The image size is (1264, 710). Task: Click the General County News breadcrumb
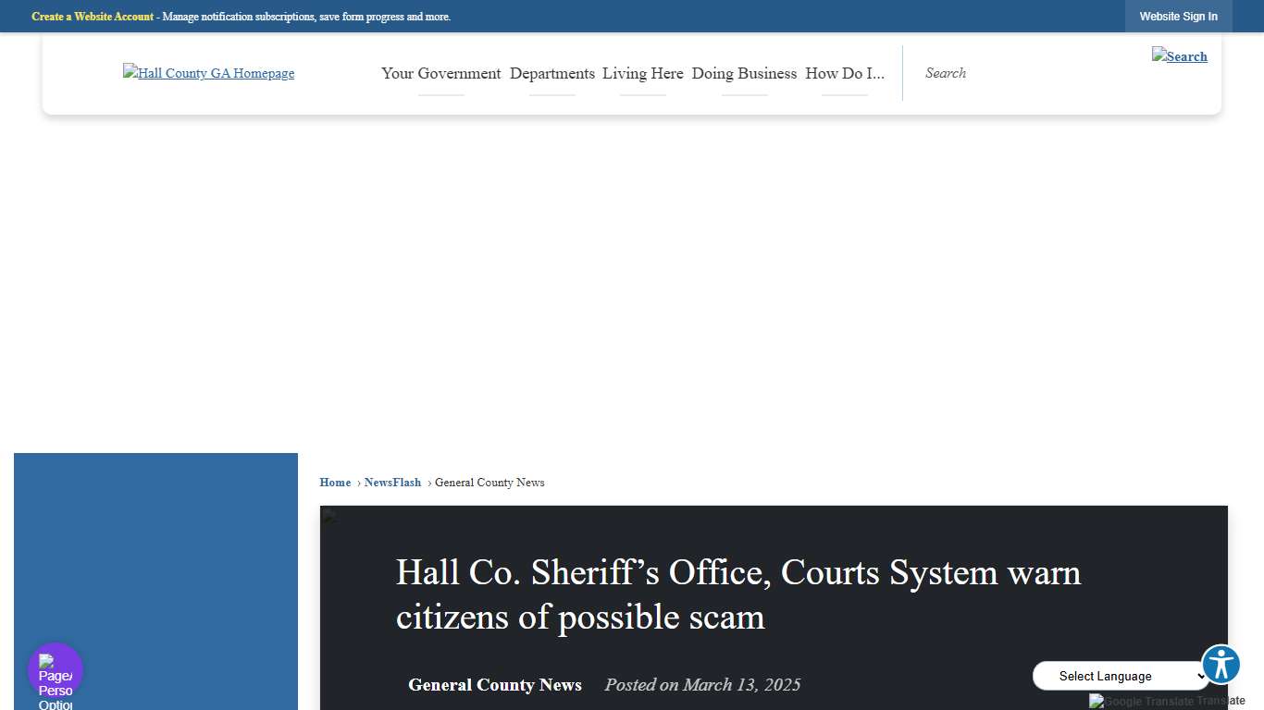489,482
